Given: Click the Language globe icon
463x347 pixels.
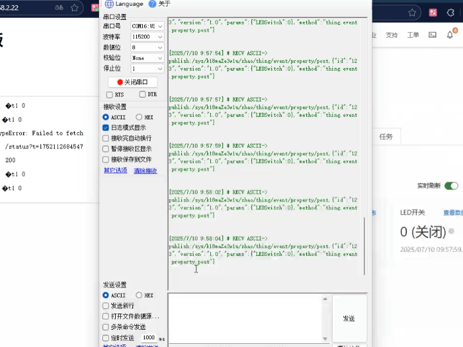Looking at the screenshot, I should point(109,4).
